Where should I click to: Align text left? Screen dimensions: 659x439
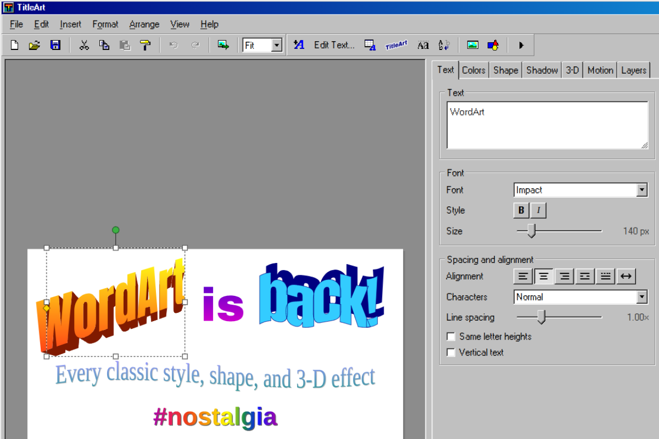click(x=523, y=276)
